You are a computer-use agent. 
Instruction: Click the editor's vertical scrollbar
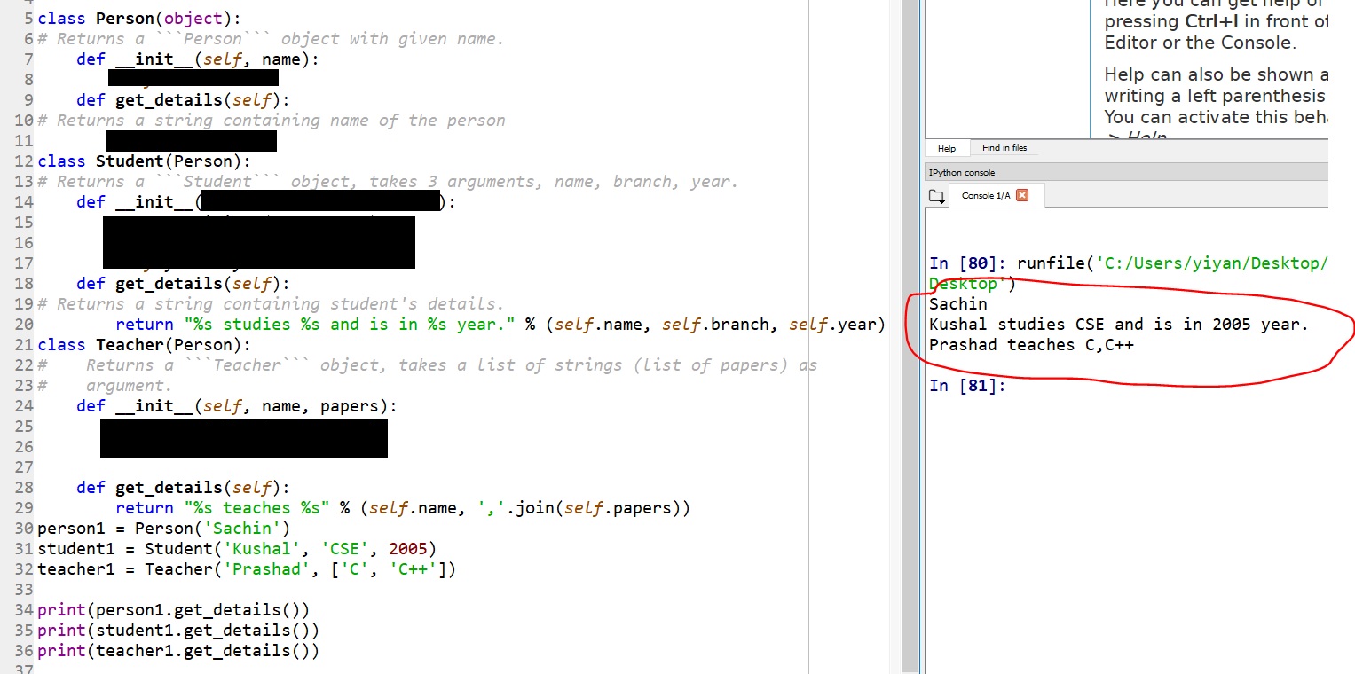point(910,355)
